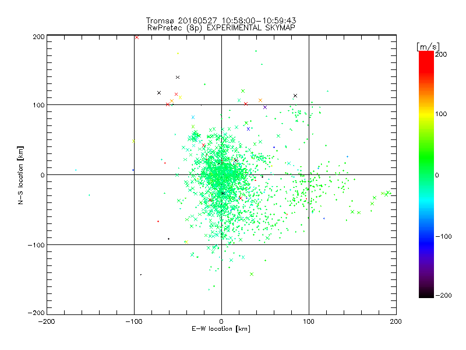Click the x-axis tick label '-200'

[x=47, y=321]
